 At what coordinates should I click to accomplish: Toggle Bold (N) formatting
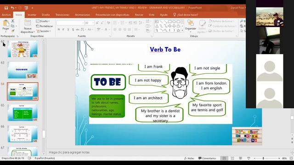click(x=59, y=29)
